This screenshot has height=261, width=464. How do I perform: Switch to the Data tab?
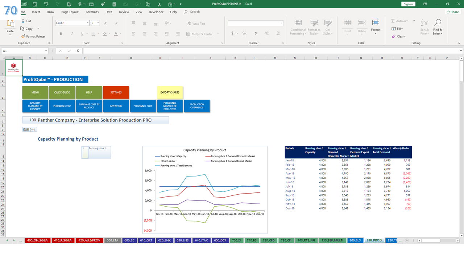click(109, 12)
